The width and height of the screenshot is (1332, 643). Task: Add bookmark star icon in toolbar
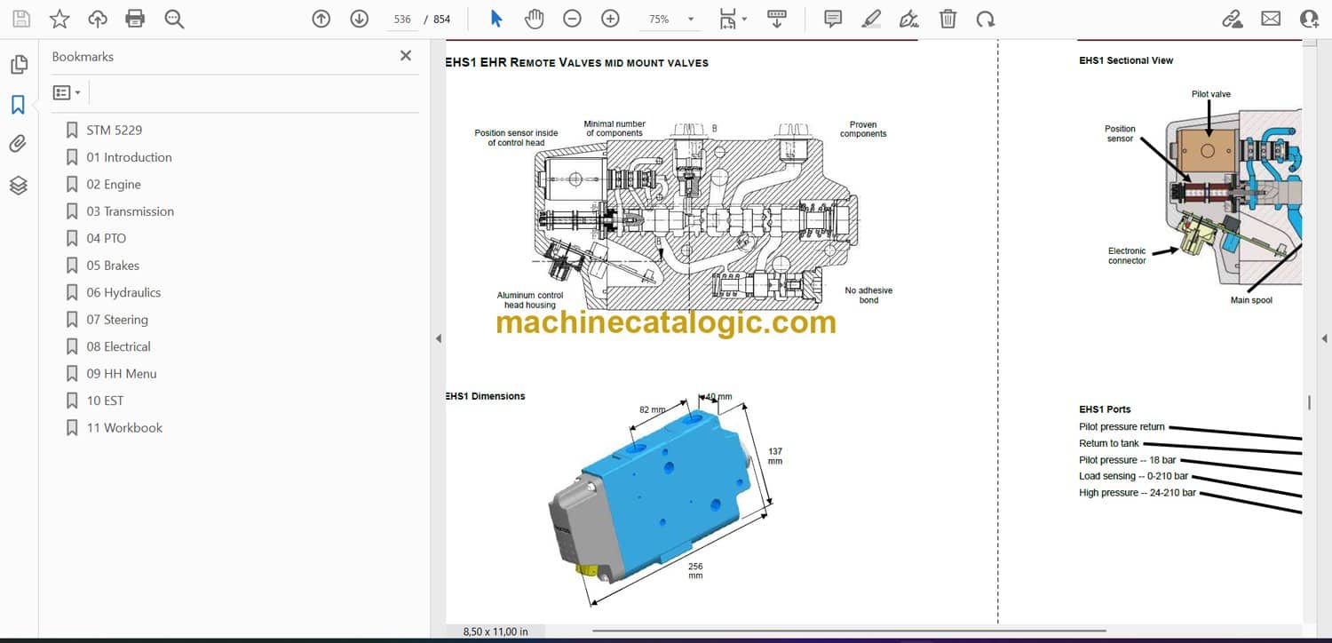click(59, 19)
